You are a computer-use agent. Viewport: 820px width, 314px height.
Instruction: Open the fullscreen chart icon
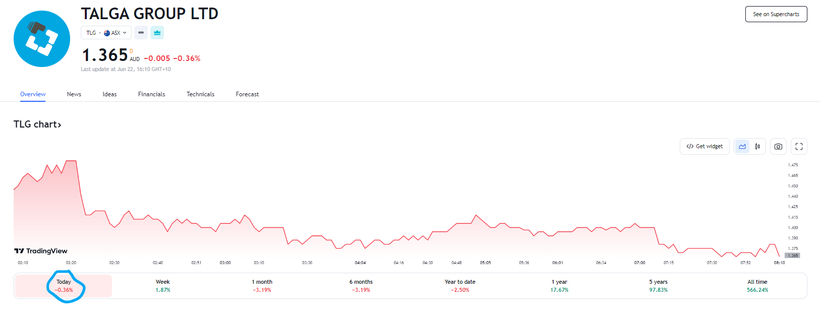coord(799,146)
